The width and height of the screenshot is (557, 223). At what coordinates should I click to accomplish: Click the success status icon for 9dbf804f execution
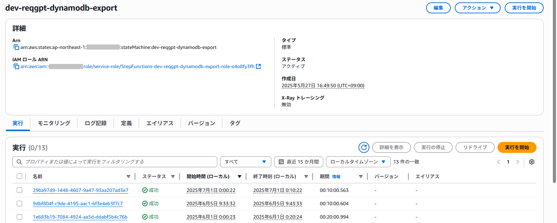point(145,204)
